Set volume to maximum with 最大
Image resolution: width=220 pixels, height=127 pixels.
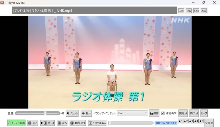click(86, 113)
